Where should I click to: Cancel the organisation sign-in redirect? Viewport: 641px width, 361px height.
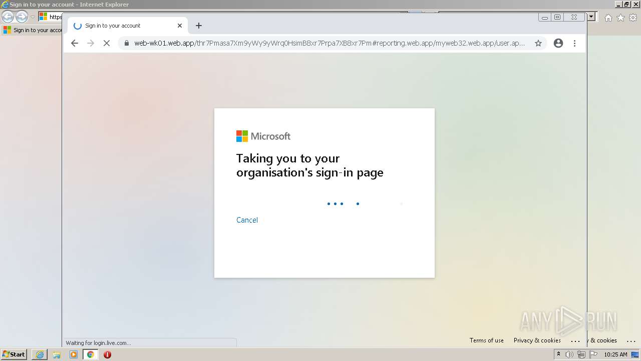247,220
